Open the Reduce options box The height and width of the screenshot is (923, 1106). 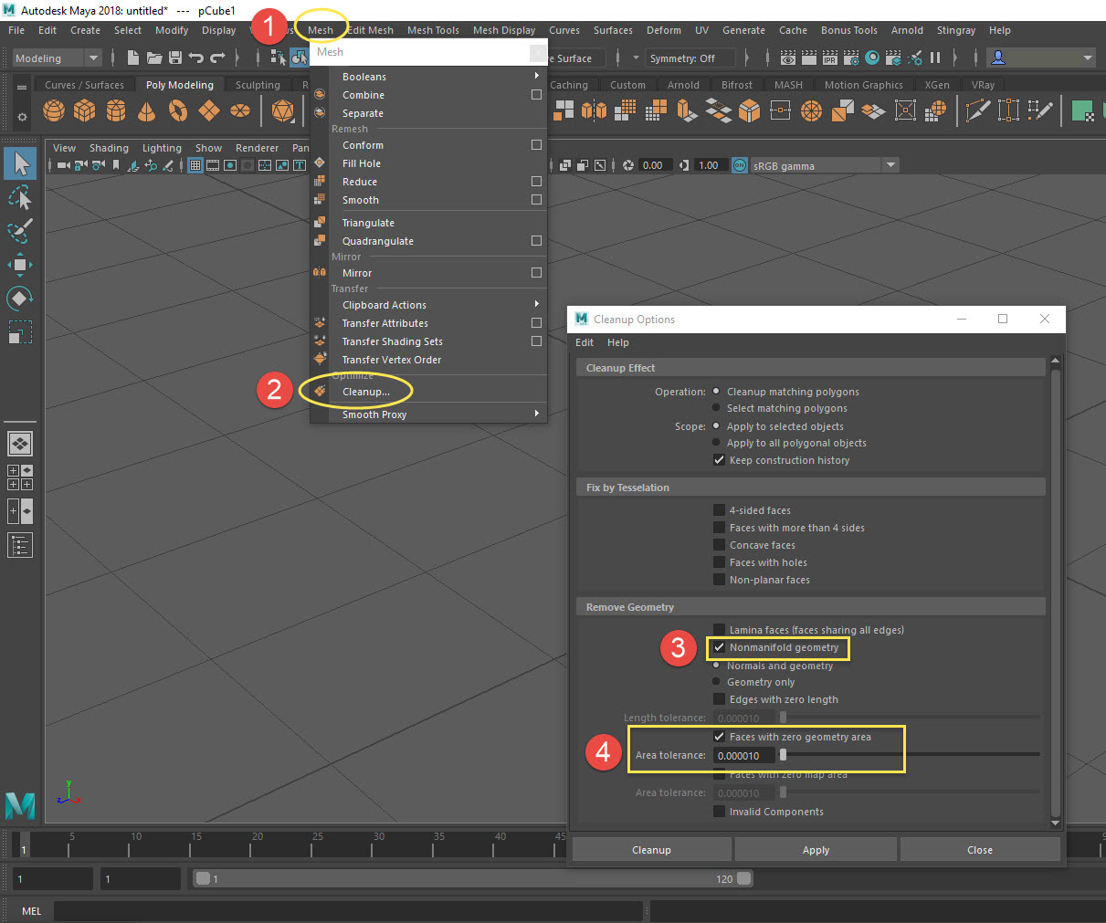coord(536,182)
